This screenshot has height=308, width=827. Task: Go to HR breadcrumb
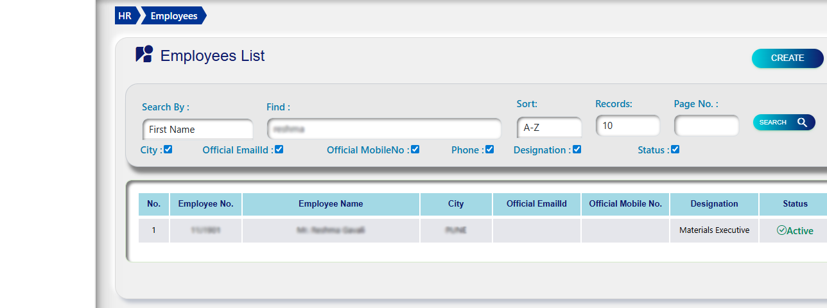[125, 16]
